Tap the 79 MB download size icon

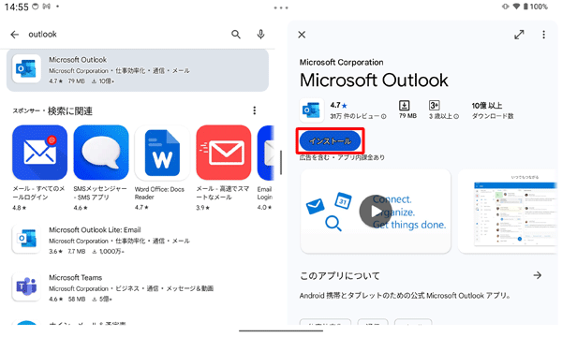404,105
